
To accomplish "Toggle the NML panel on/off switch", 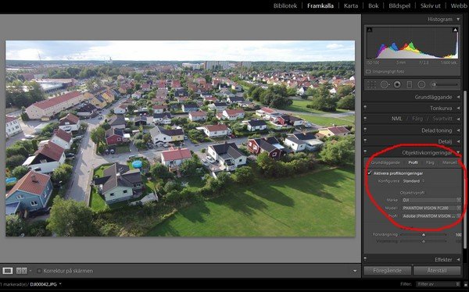I will point(365,119).
